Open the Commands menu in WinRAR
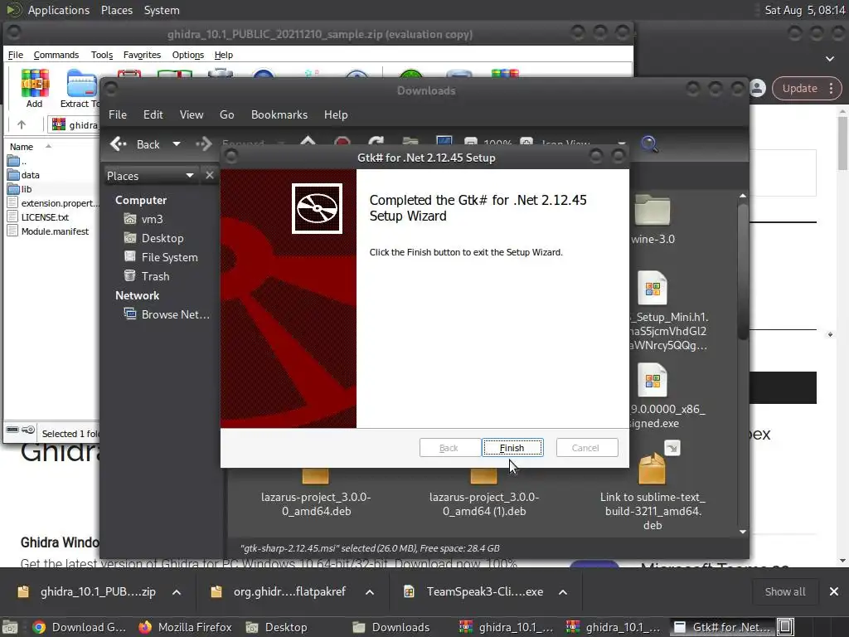 click(56, 55)
